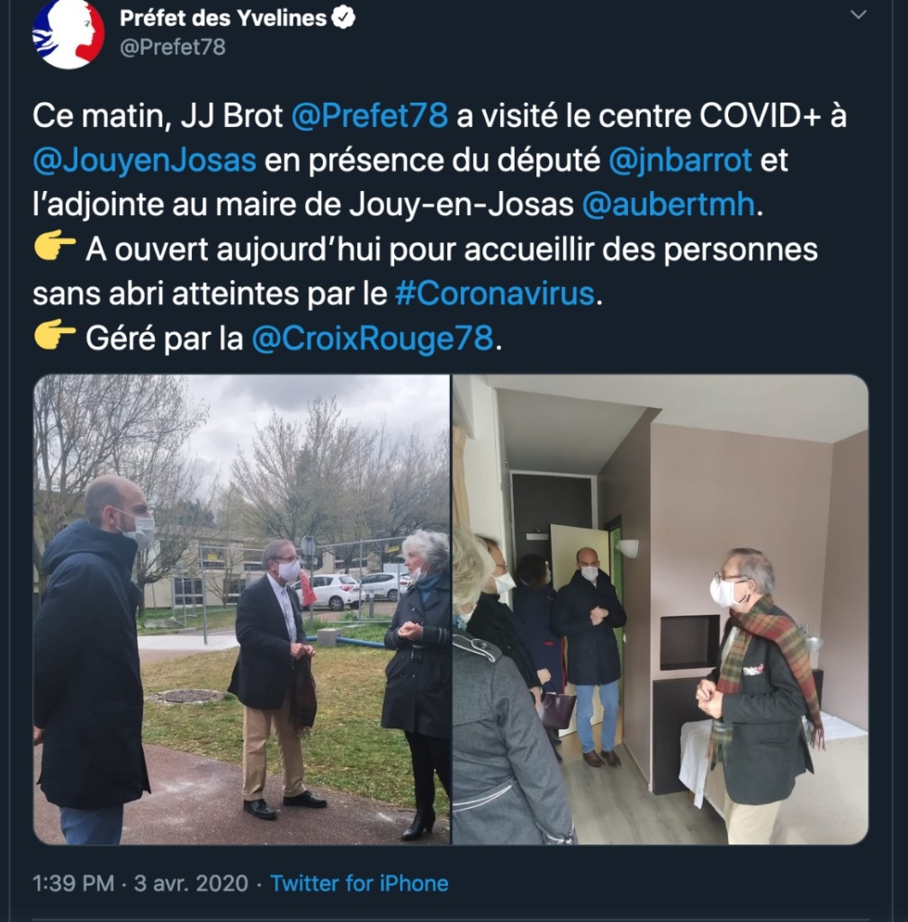908x922 pixels.
Task: Follow the @Prefet78 mention in the tweet text
Action: 370,115
